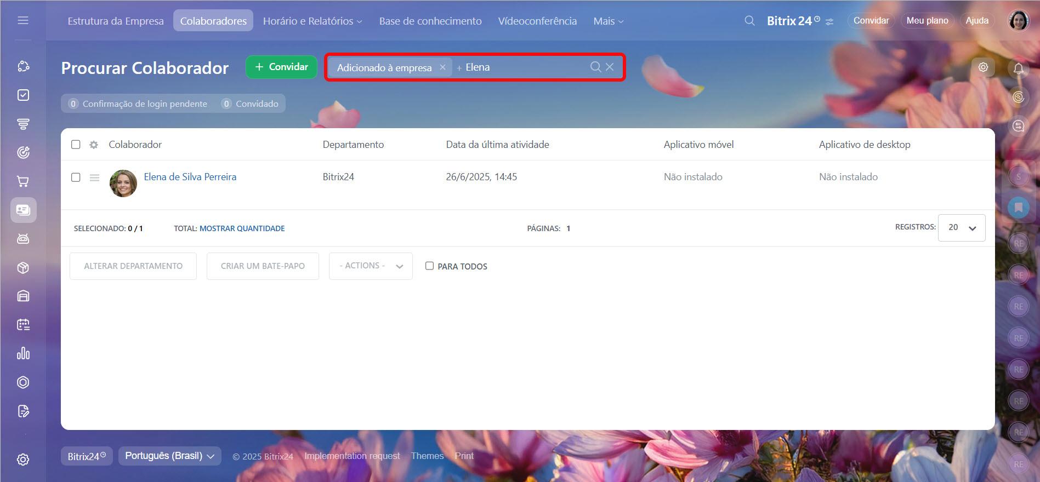Viewport: 1040px width, 482px height.
Task: Click CRIAR UM BATE-PAPO button
Action: coord(263,266)
